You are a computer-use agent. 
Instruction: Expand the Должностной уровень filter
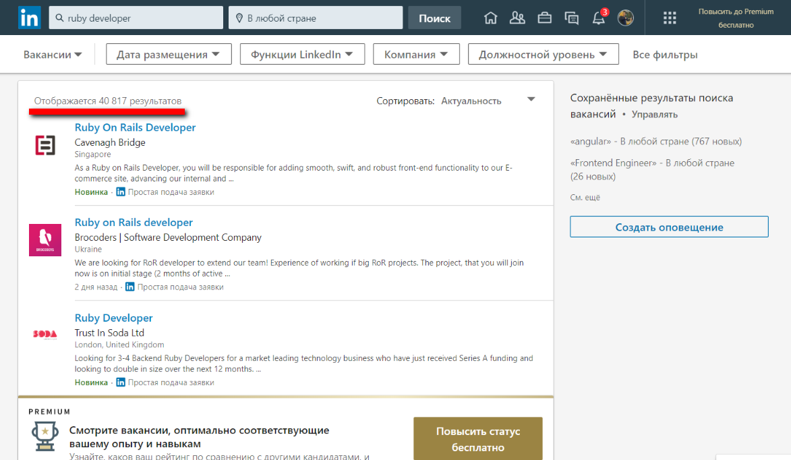point(544,54)
